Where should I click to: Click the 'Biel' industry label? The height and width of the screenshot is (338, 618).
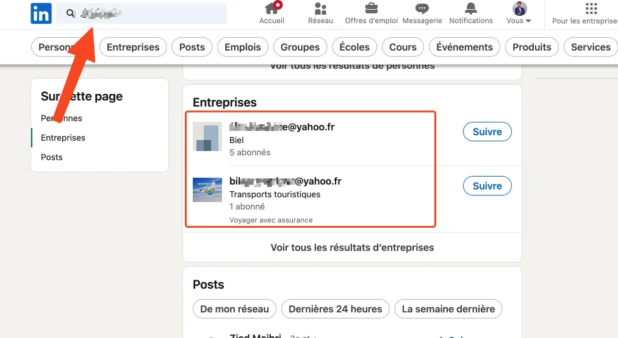tap(237, 140)
